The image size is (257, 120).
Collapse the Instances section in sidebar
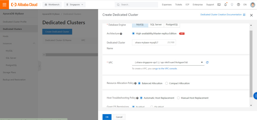[34, 43]
